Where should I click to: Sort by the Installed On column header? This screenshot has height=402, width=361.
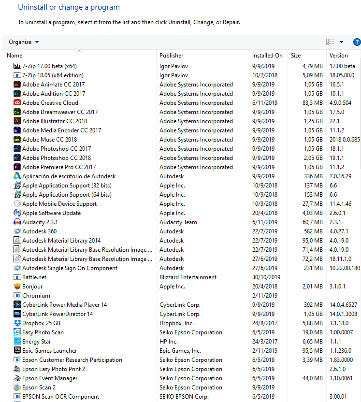coord(268,56)
